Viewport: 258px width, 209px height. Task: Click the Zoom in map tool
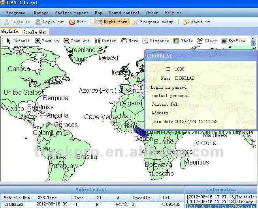47,41
